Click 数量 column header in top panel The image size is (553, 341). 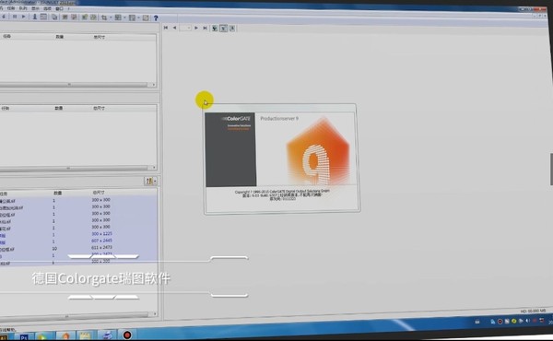59,37
